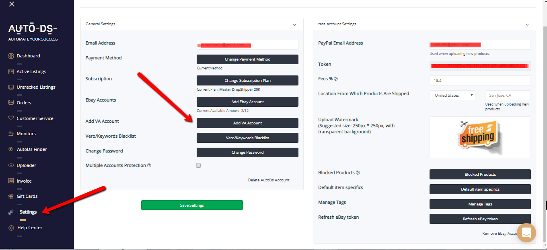The height and width of the screenshot is (250, 547).
Task: Open the Gift Cards page
Action: [27, 196]
